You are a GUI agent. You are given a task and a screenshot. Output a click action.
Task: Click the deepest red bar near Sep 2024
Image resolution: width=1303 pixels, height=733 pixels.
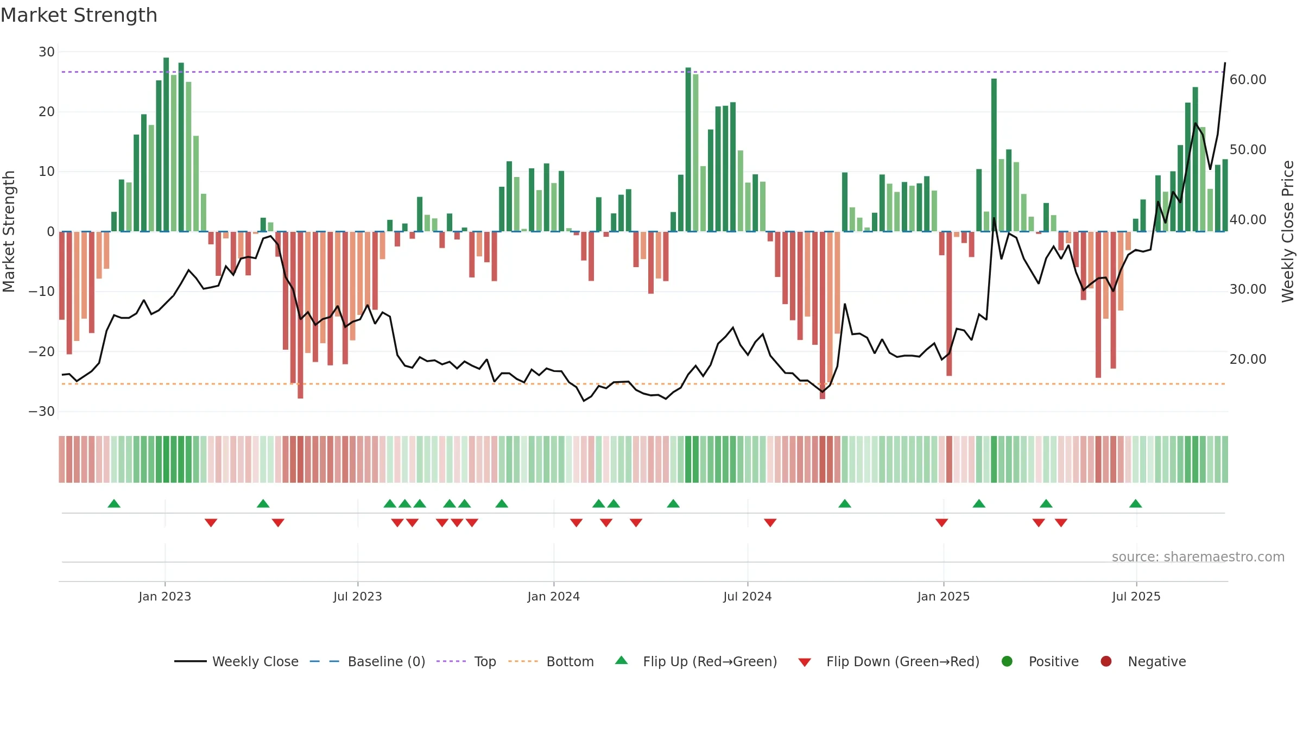click(x=823, y=315)
